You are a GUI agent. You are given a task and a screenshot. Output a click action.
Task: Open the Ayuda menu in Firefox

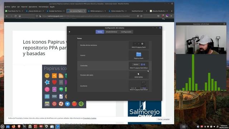coord(52,7)
